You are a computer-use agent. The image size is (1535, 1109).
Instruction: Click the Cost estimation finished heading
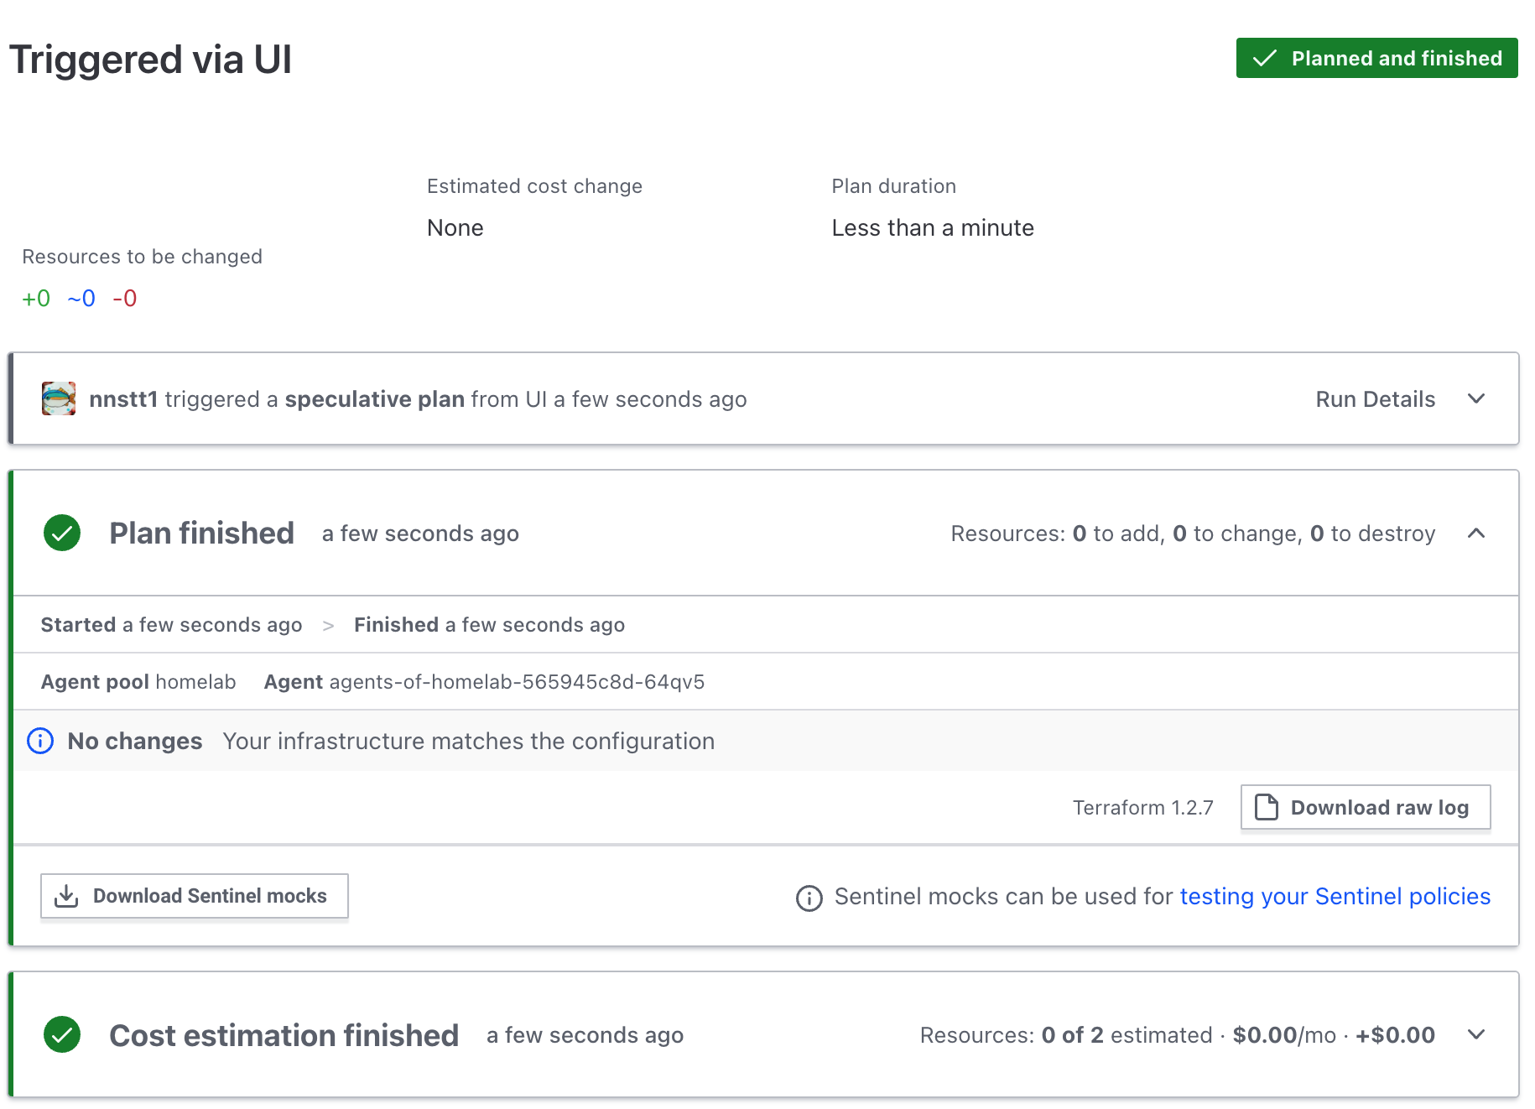pos(284,1035)
